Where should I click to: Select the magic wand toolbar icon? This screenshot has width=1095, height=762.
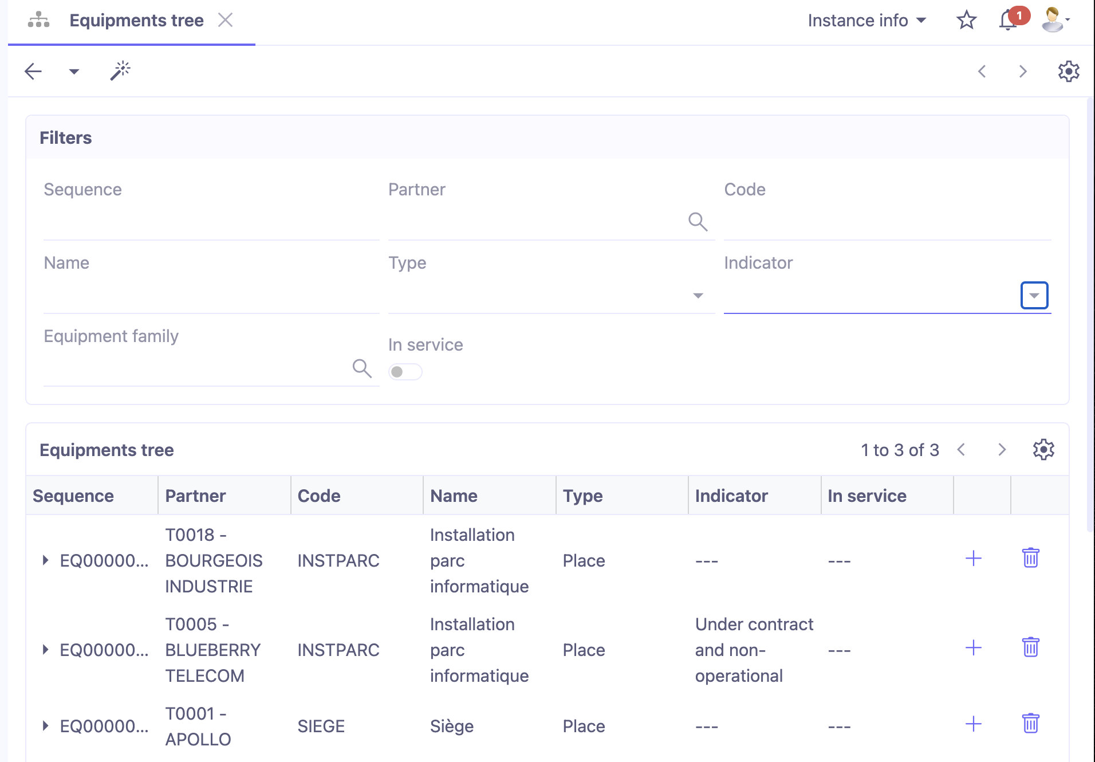point(120,70)
